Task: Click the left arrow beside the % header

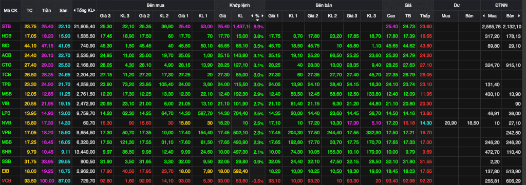Action: click(x=252, y=16)
